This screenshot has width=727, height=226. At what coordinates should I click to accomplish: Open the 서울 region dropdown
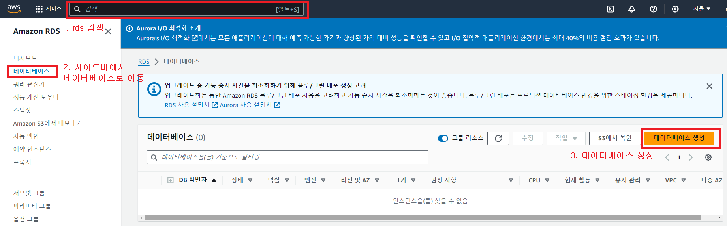[702, 9]
